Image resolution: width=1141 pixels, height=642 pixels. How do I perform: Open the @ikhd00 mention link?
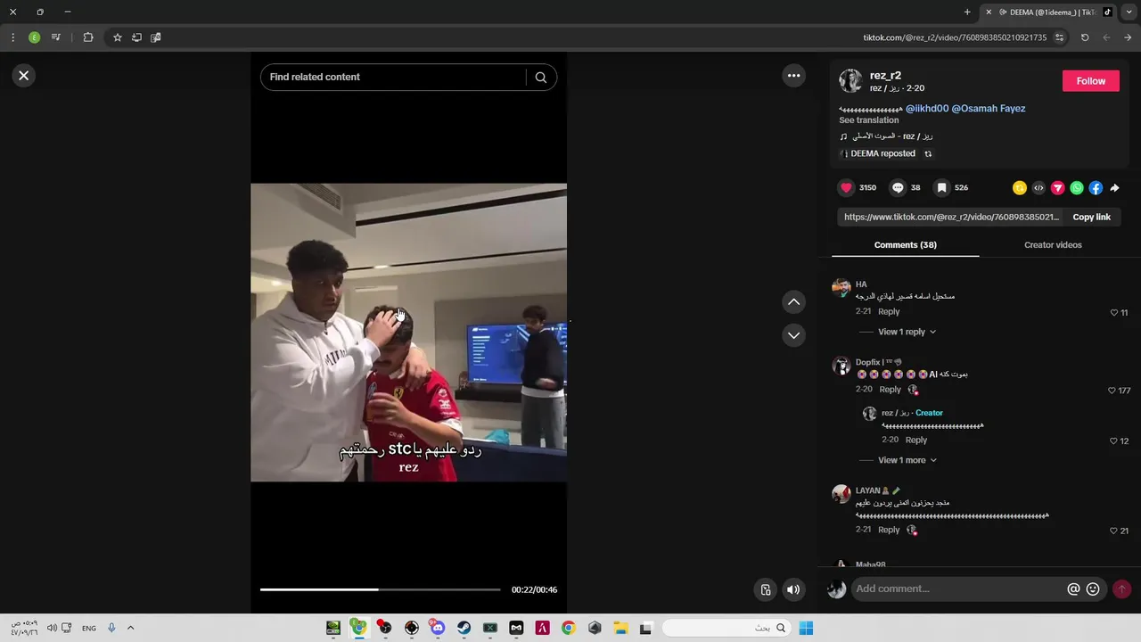[x=927, y=109]
